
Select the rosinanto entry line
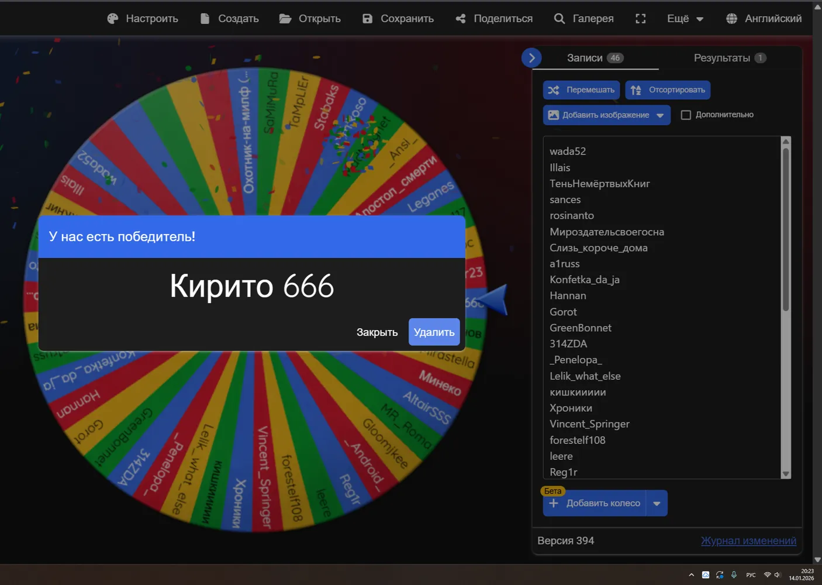click(572, 215)
